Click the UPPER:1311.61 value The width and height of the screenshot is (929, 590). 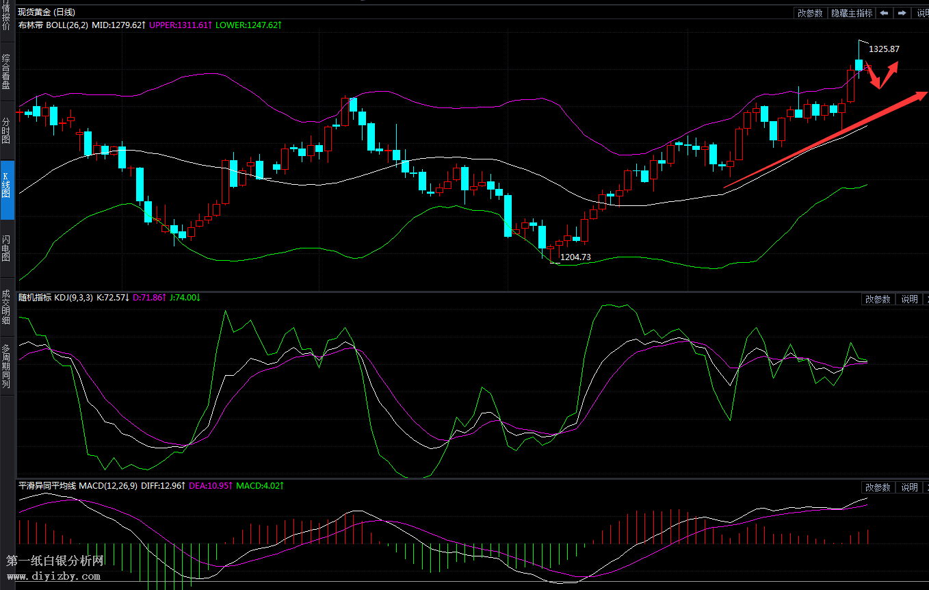click(x=181, y=25)
